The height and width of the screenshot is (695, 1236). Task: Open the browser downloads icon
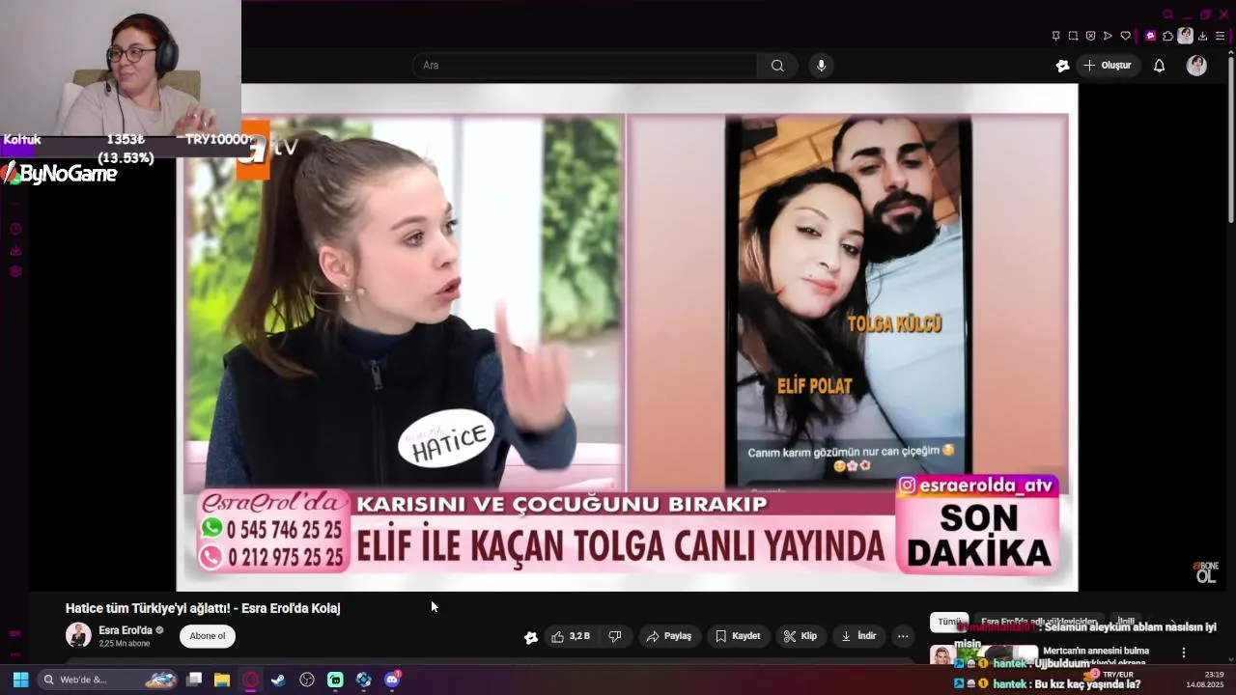(x=1203, y=36)
